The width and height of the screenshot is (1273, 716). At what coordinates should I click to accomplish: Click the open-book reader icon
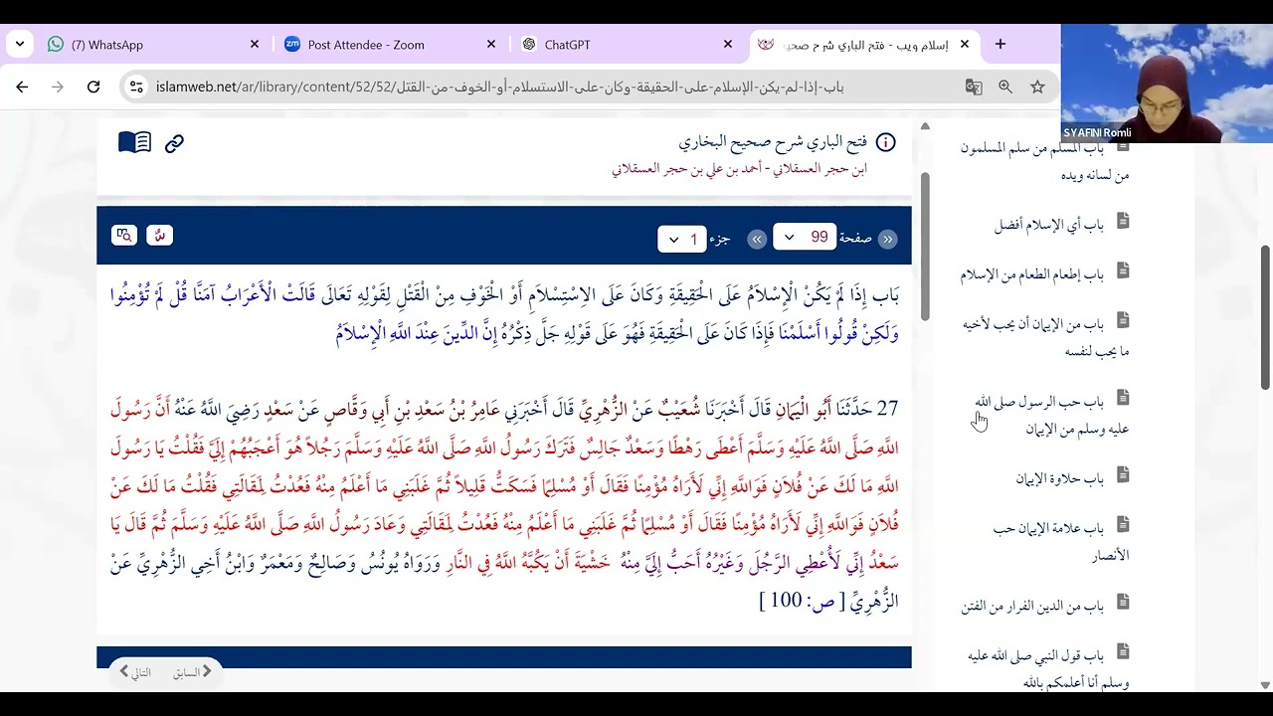[x=134, y=143]
